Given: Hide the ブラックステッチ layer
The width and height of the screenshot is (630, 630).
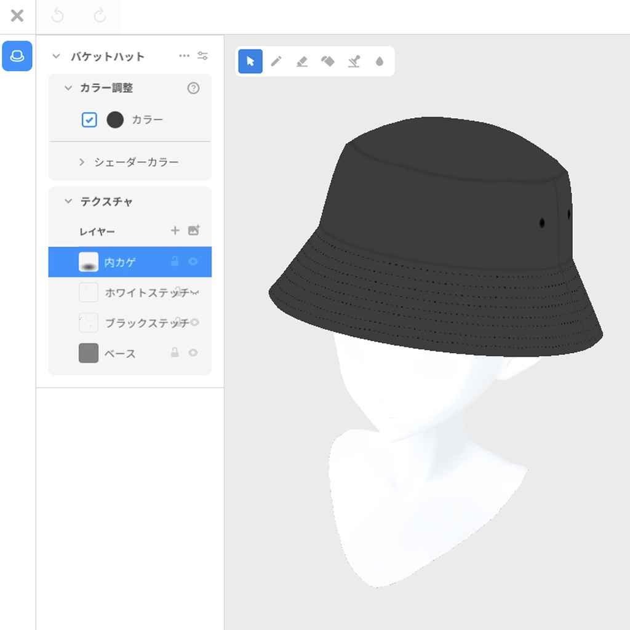Looking at the screenshot, I should click(194, 322).
